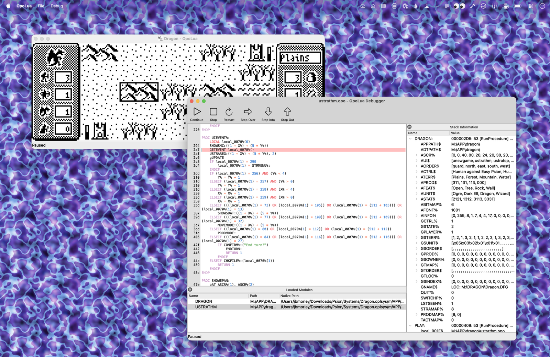Click the Value column header in stack
The width and height of the screenshot is (550, 357).
(455, 133)
